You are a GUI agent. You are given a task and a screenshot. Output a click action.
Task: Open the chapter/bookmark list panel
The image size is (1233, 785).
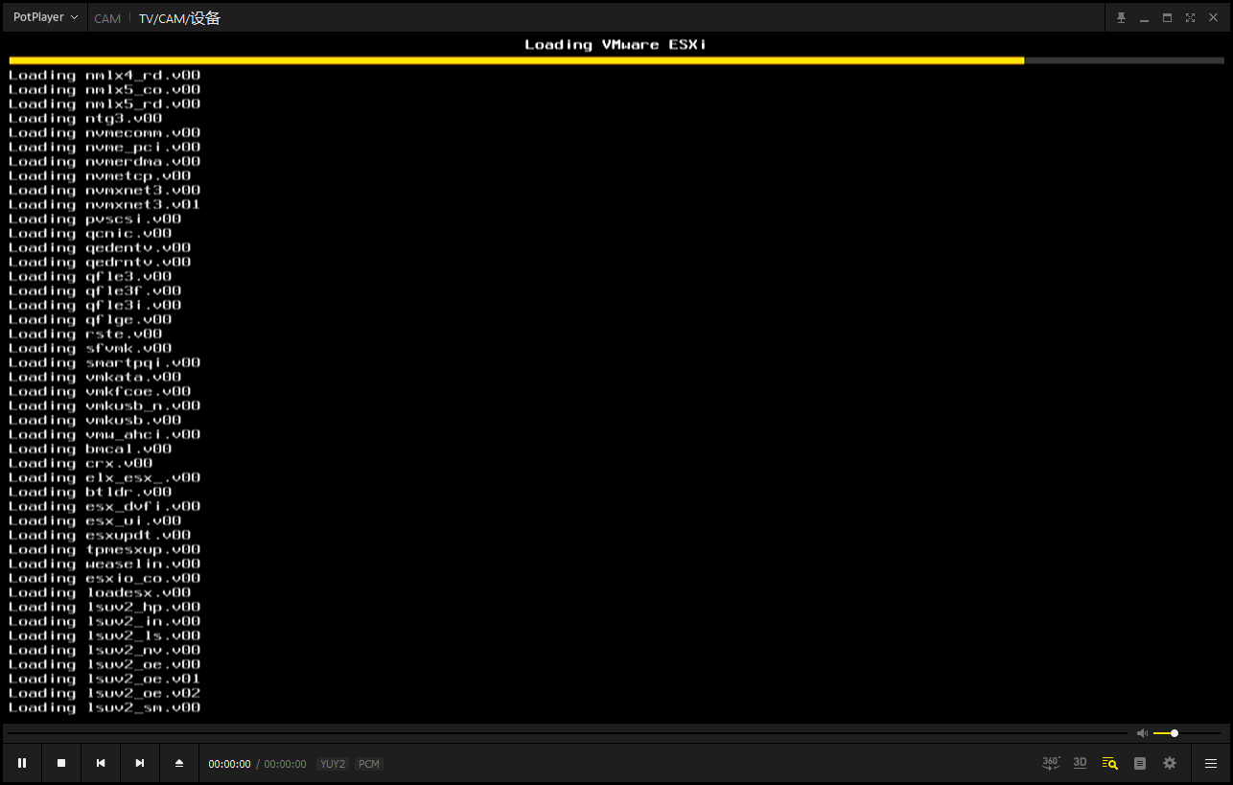click(x=1140, y=763)
